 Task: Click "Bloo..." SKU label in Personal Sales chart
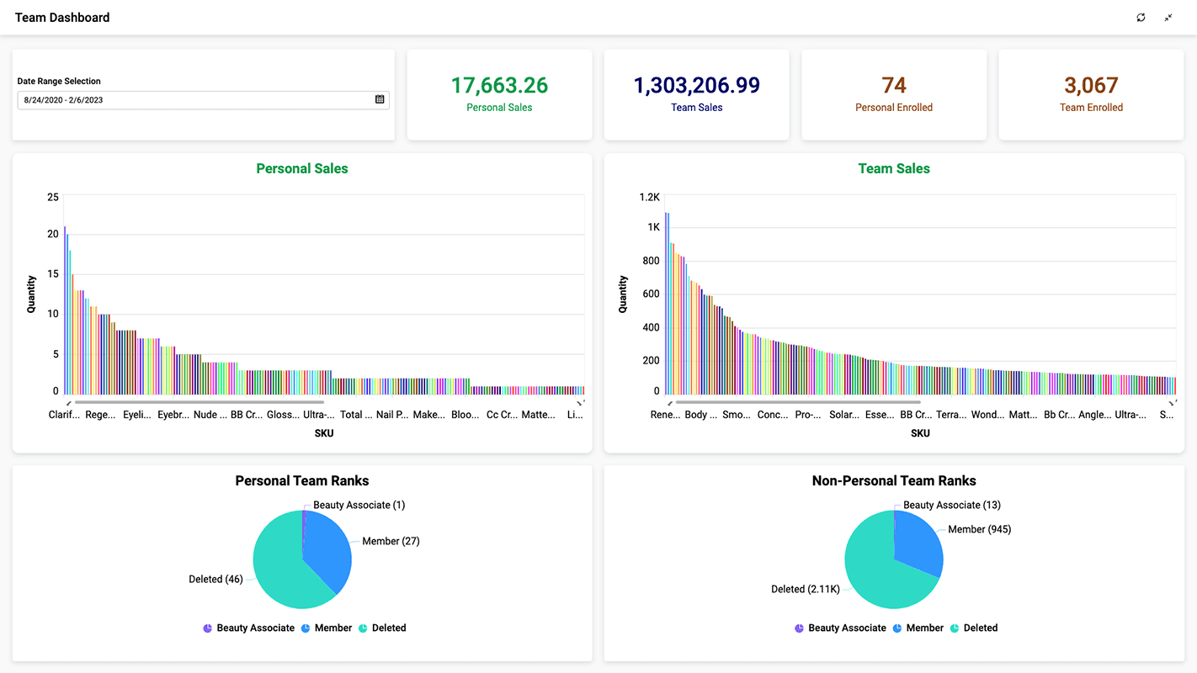point(465,415)
